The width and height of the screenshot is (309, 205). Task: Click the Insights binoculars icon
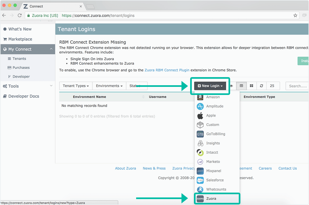pyautogui.click(x=200, y=143)
